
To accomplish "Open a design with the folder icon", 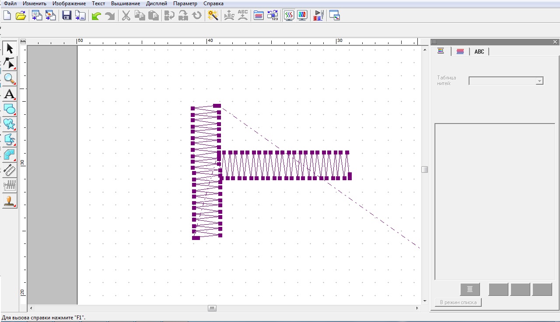I will [x=21, y=16].
